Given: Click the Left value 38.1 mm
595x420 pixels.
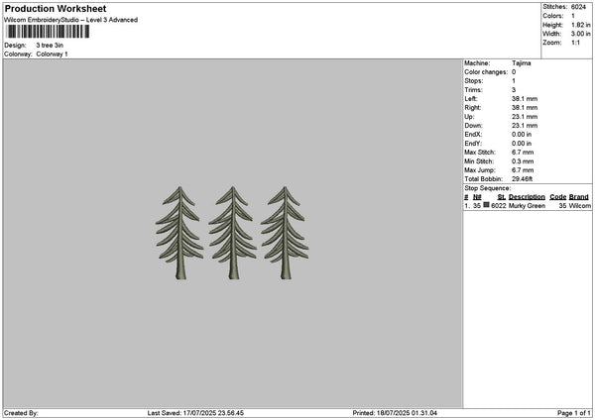Looking at the screenshot, I should (x=525, y=99).
